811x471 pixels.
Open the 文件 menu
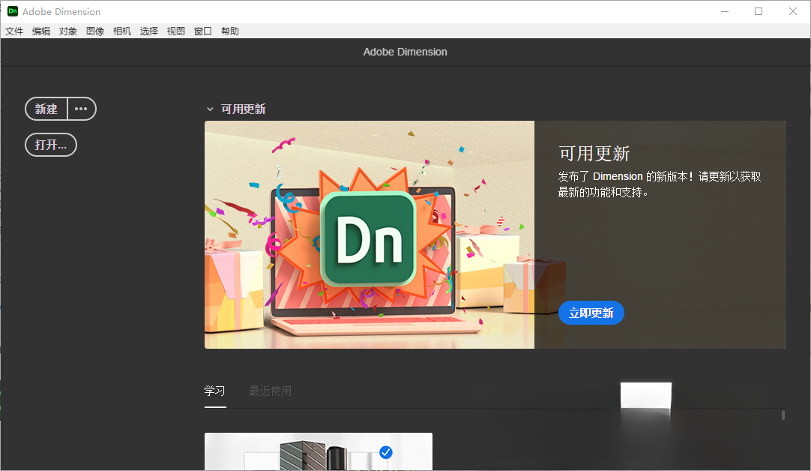pyautogui.click(x=14, y=31)
